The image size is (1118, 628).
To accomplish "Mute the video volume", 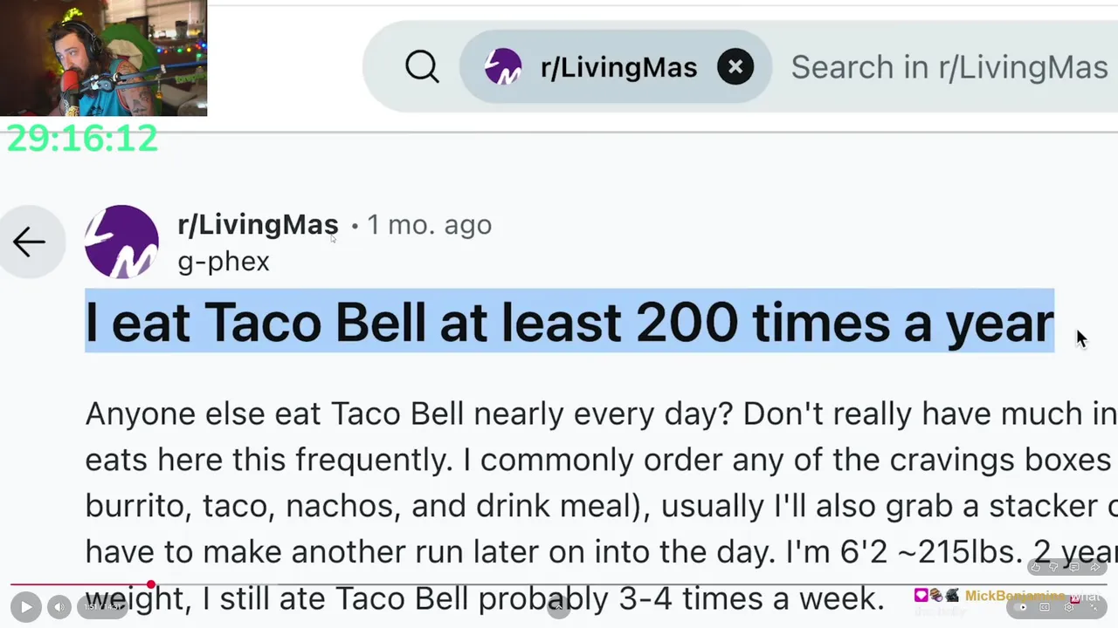I will pyautogui.click(x=59, y=607).
